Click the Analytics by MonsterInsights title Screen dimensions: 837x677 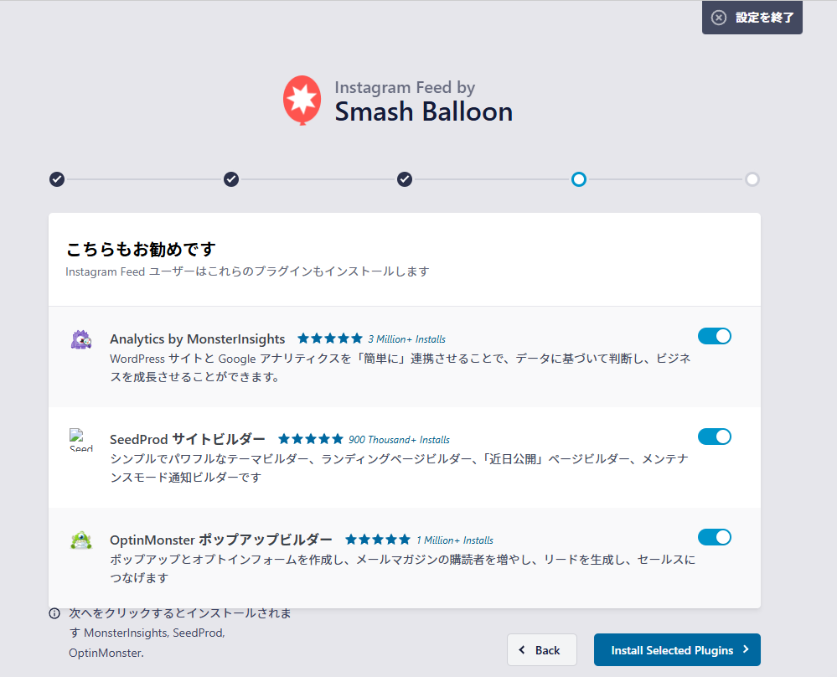point(198,339)
